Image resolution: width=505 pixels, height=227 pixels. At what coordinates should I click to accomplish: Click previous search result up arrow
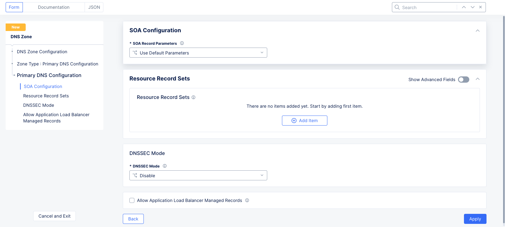click(x=464, y=7)
